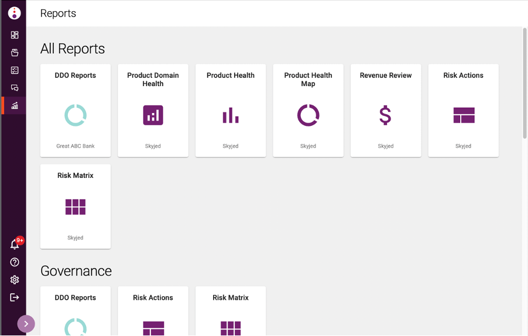
Task: Open notifications bell with 9+ badge
Action: click(x=15, y=245)
